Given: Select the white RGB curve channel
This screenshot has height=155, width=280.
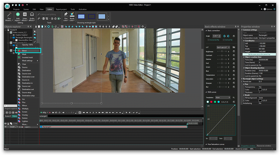Looking at the screenshot, I should point(207,102).
